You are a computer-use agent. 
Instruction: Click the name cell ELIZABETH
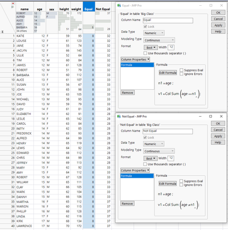point(25,114)
